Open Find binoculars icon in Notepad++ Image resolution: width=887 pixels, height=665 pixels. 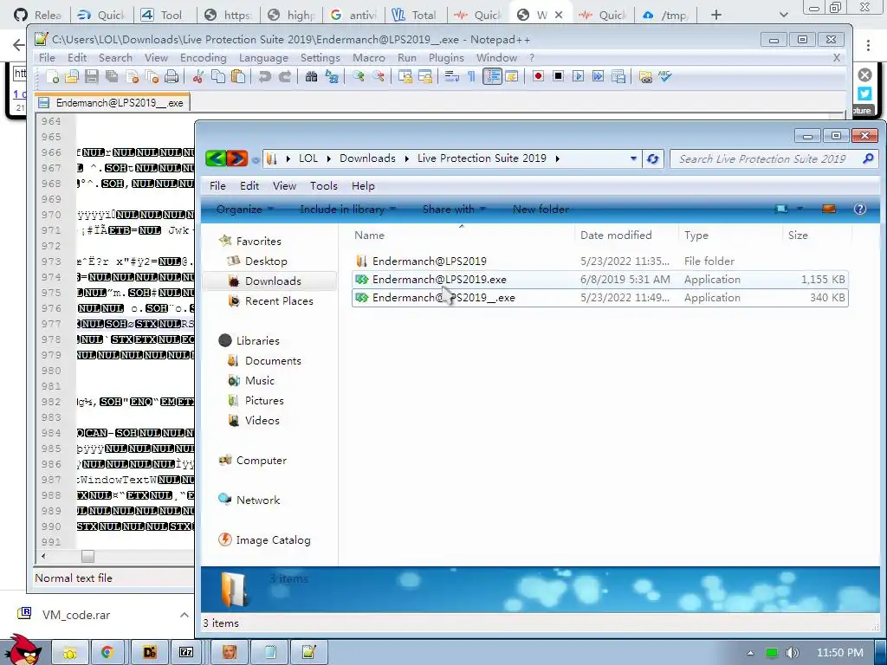(x=311, y=77)
